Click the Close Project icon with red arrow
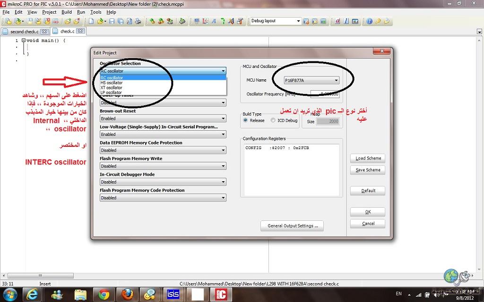The height and width of the screenshot is (302, 484). (56, 21)
